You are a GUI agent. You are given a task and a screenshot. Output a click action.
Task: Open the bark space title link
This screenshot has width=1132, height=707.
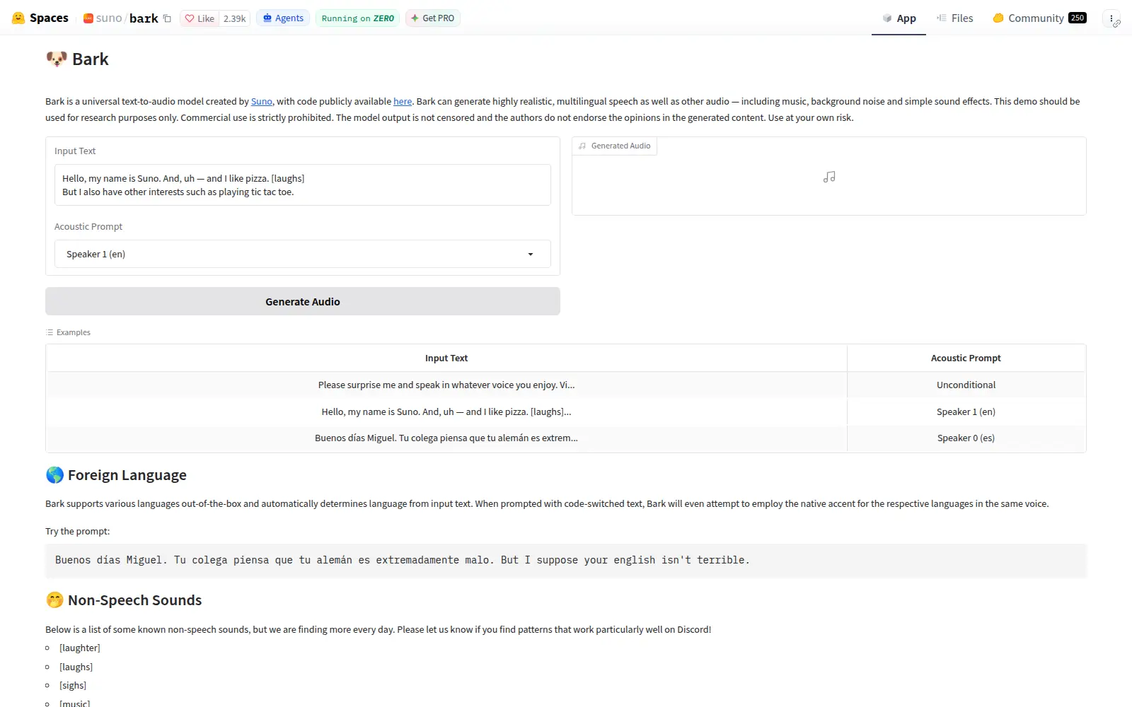tap(144, 18)
